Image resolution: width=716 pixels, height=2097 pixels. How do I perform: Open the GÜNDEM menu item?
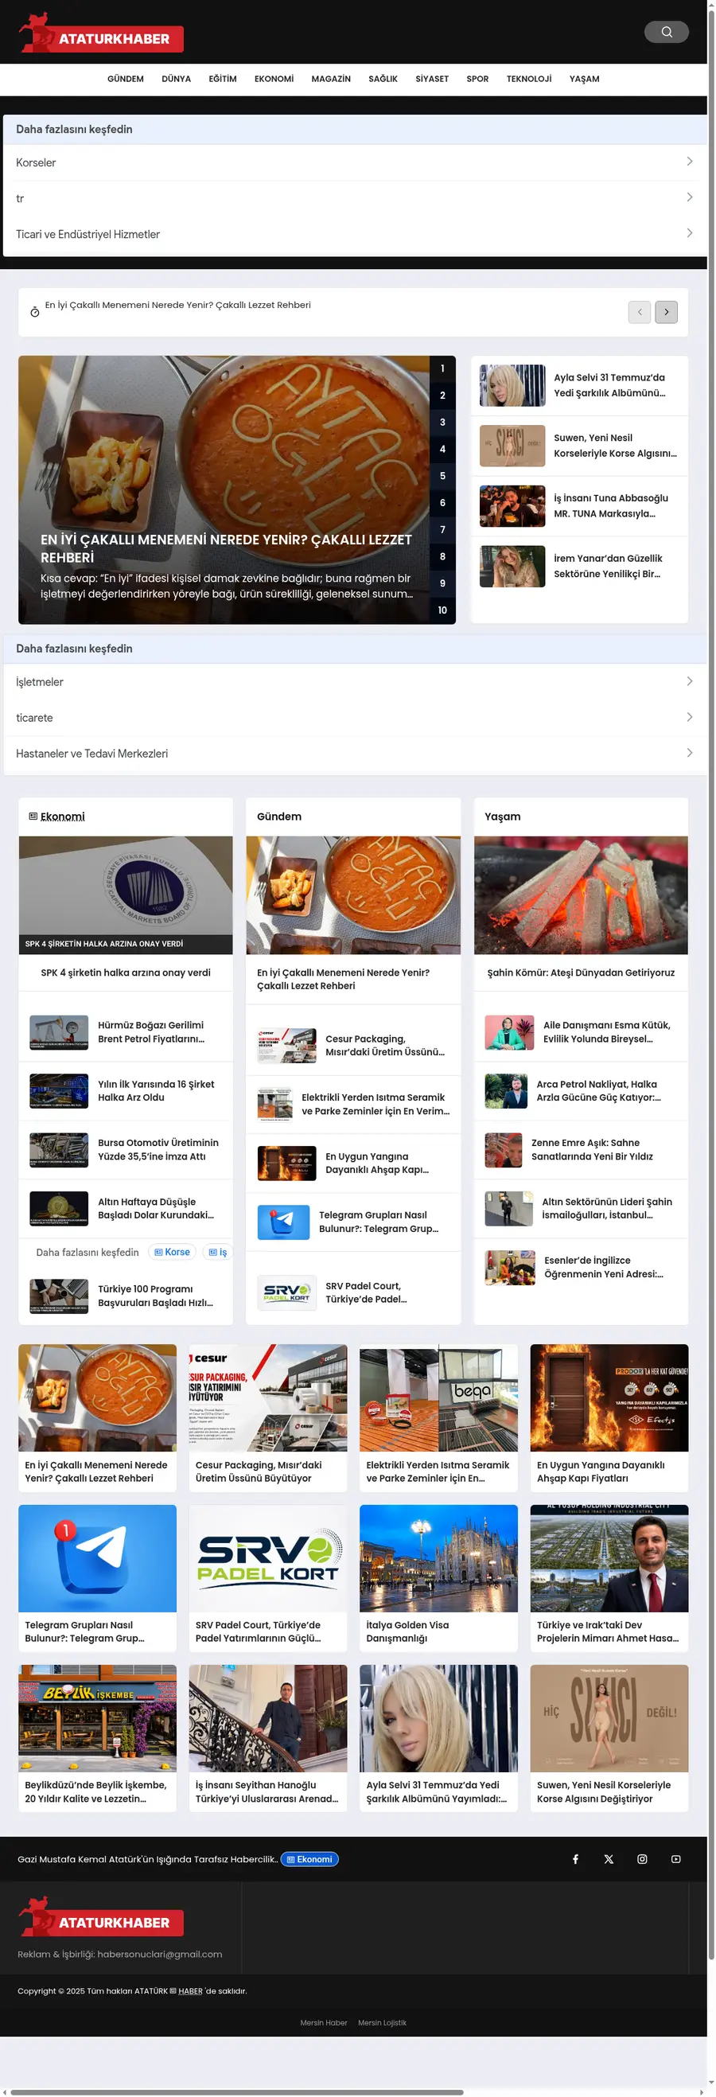click(x=126, y=79)
